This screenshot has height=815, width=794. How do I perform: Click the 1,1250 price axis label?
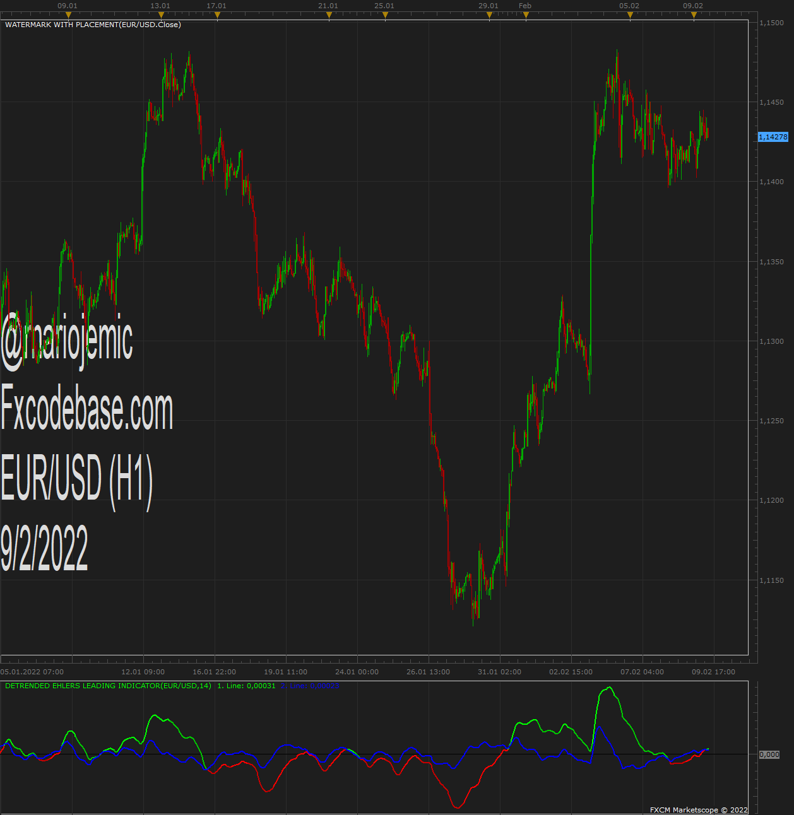click(x=771, y=421)
